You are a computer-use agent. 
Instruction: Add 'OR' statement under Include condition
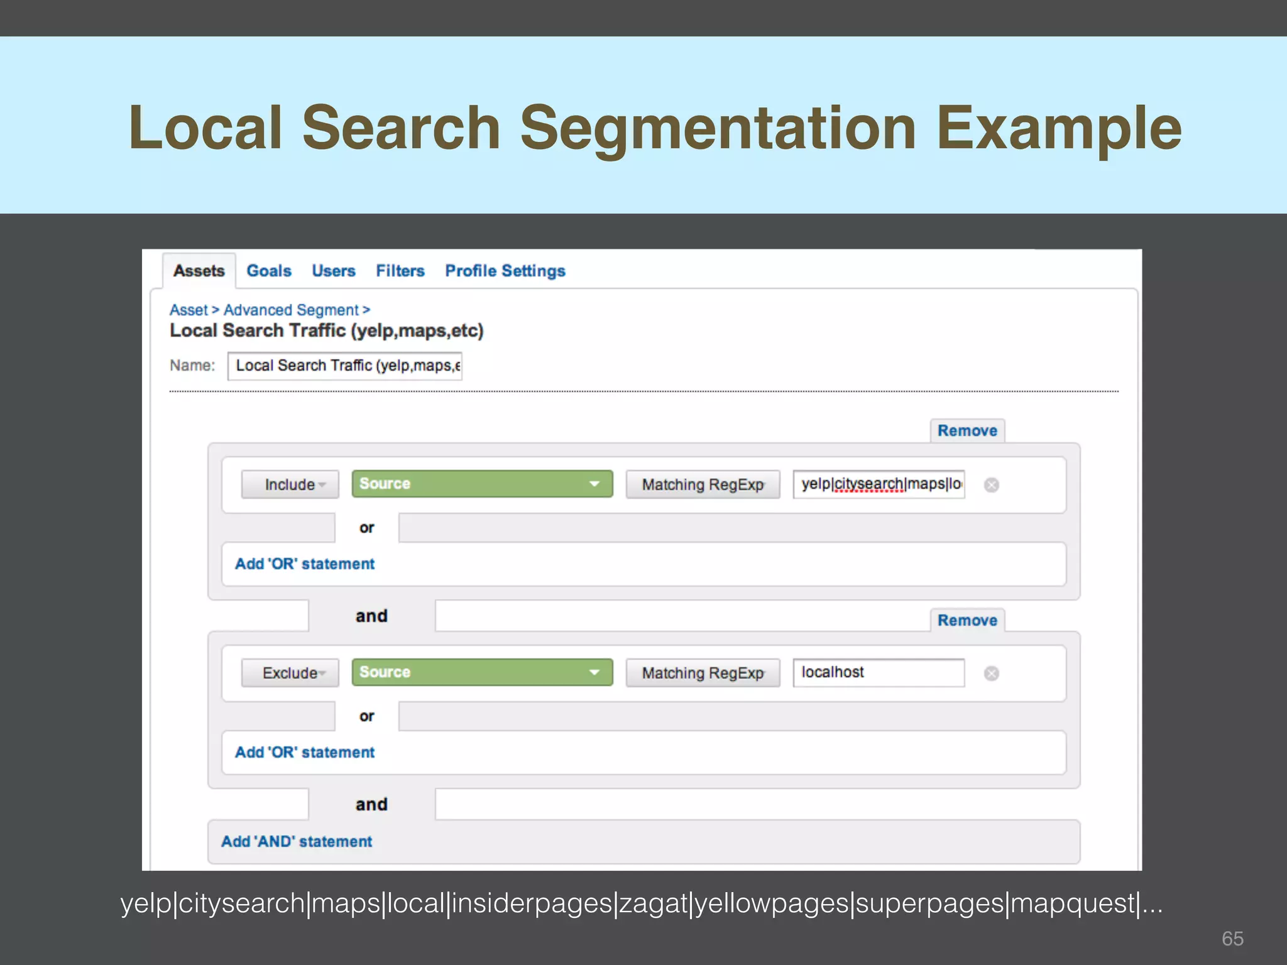point(305,564)
